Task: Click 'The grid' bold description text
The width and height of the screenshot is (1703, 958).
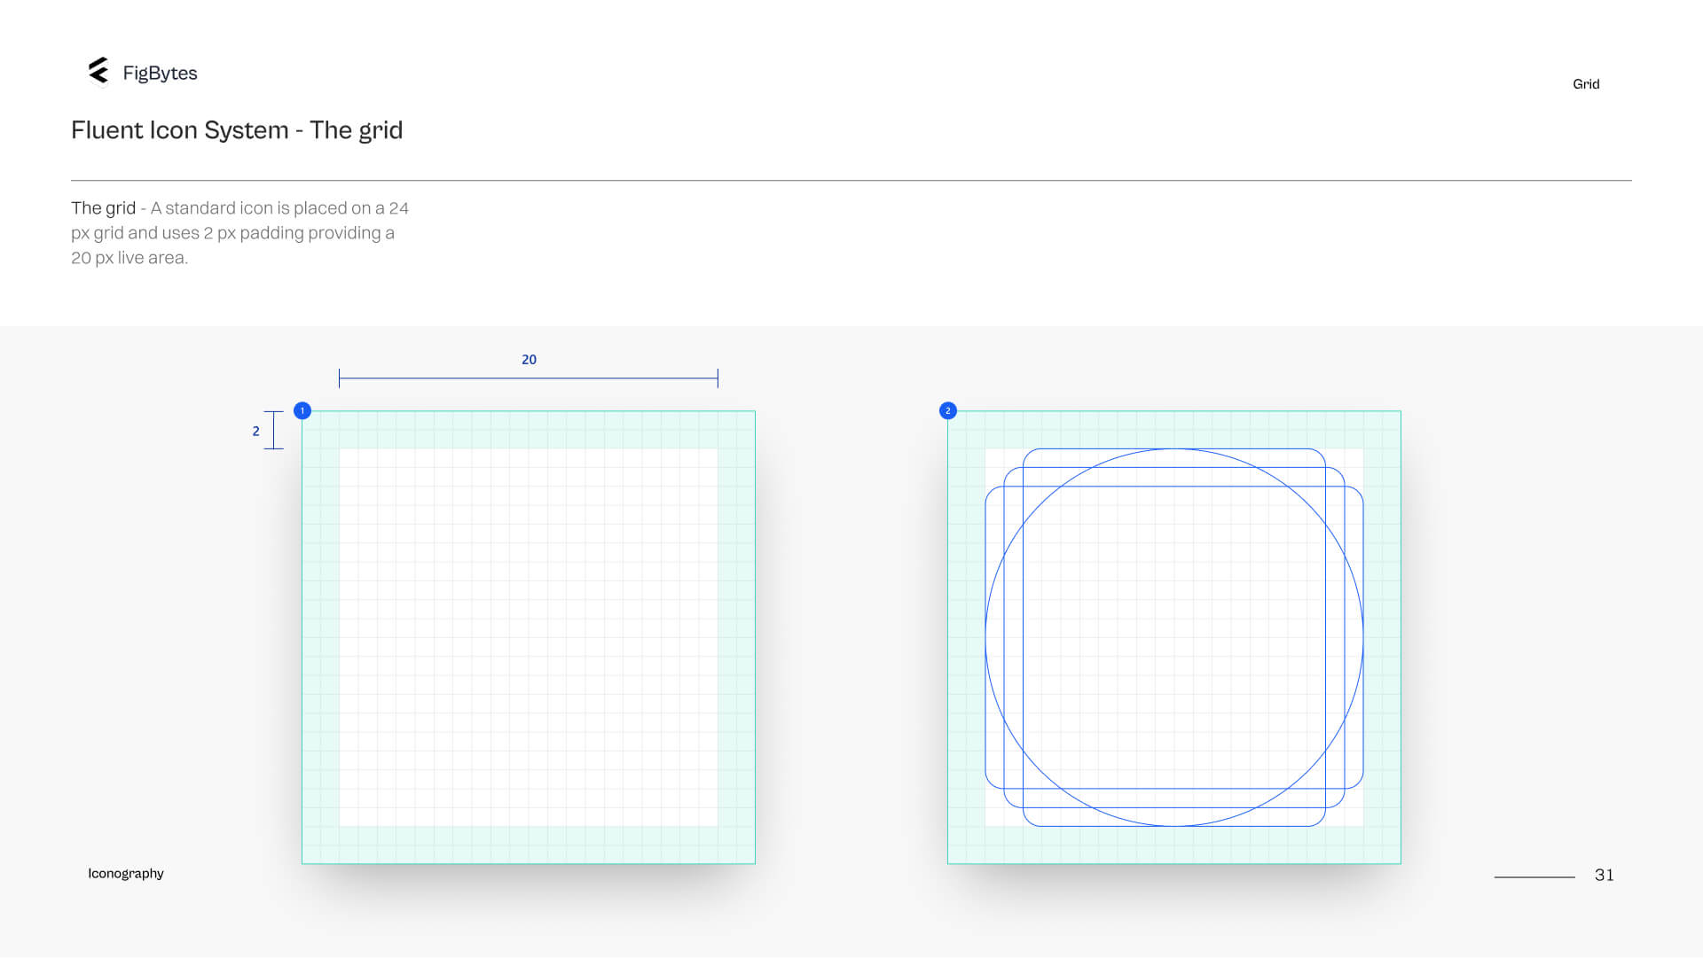Action: pyautogui.click(x=103, y=208)
